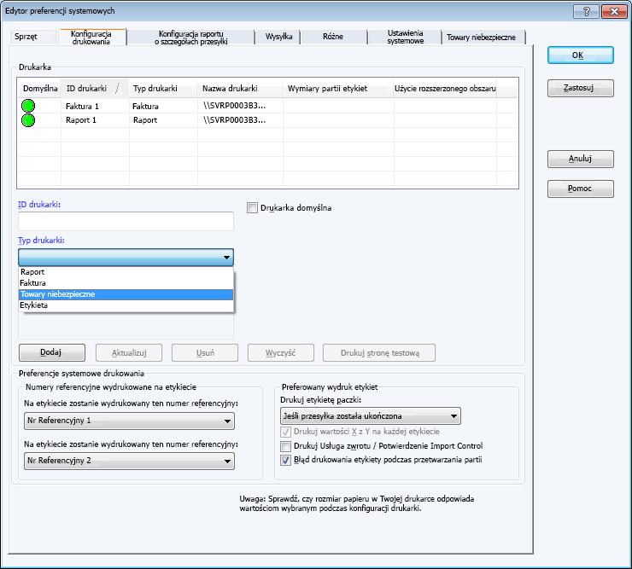Screen dimensions: 632x569
Task: Click the Wyczyść button
Action: 280,353
